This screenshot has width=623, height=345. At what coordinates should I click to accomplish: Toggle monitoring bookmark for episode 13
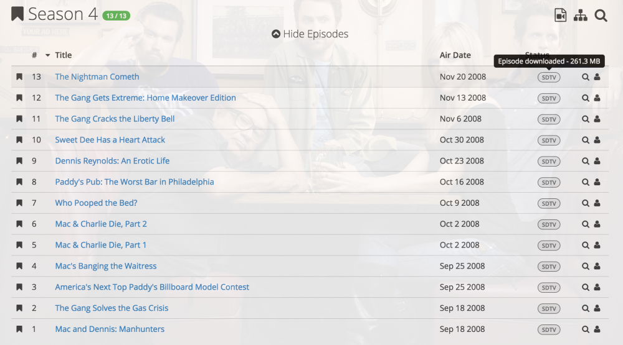coord(19,77)
